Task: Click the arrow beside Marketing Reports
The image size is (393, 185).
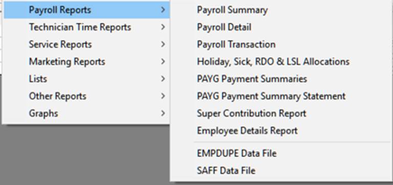Action: (163, 61)
